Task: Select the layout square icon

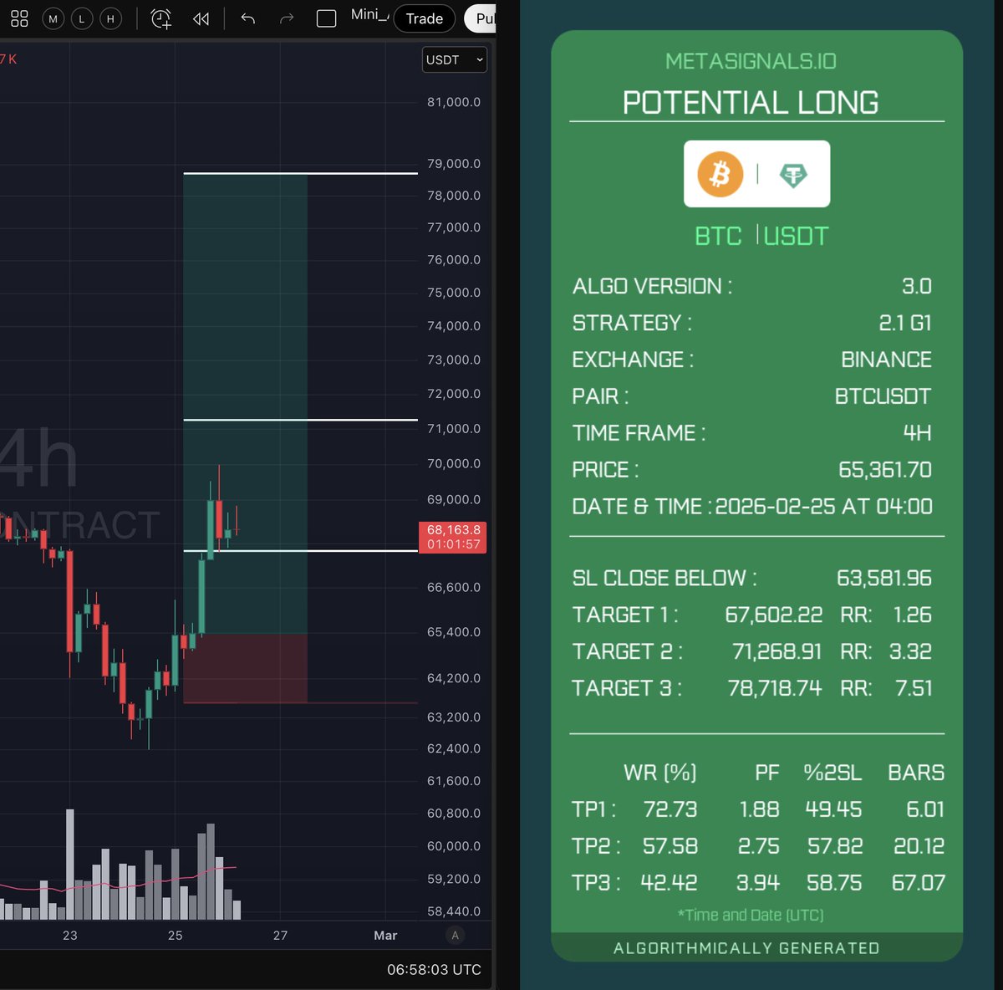Action: 326,18
